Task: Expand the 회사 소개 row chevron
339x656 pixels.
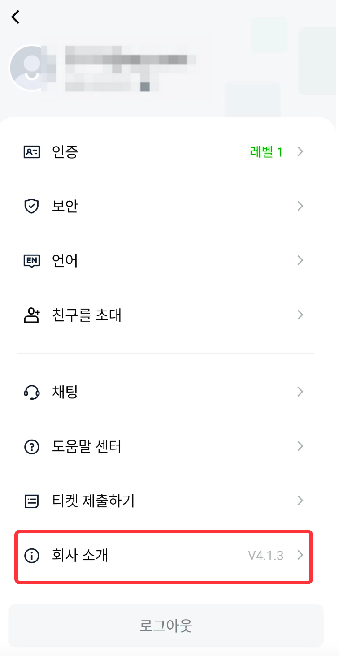Action: pos(300,556)
